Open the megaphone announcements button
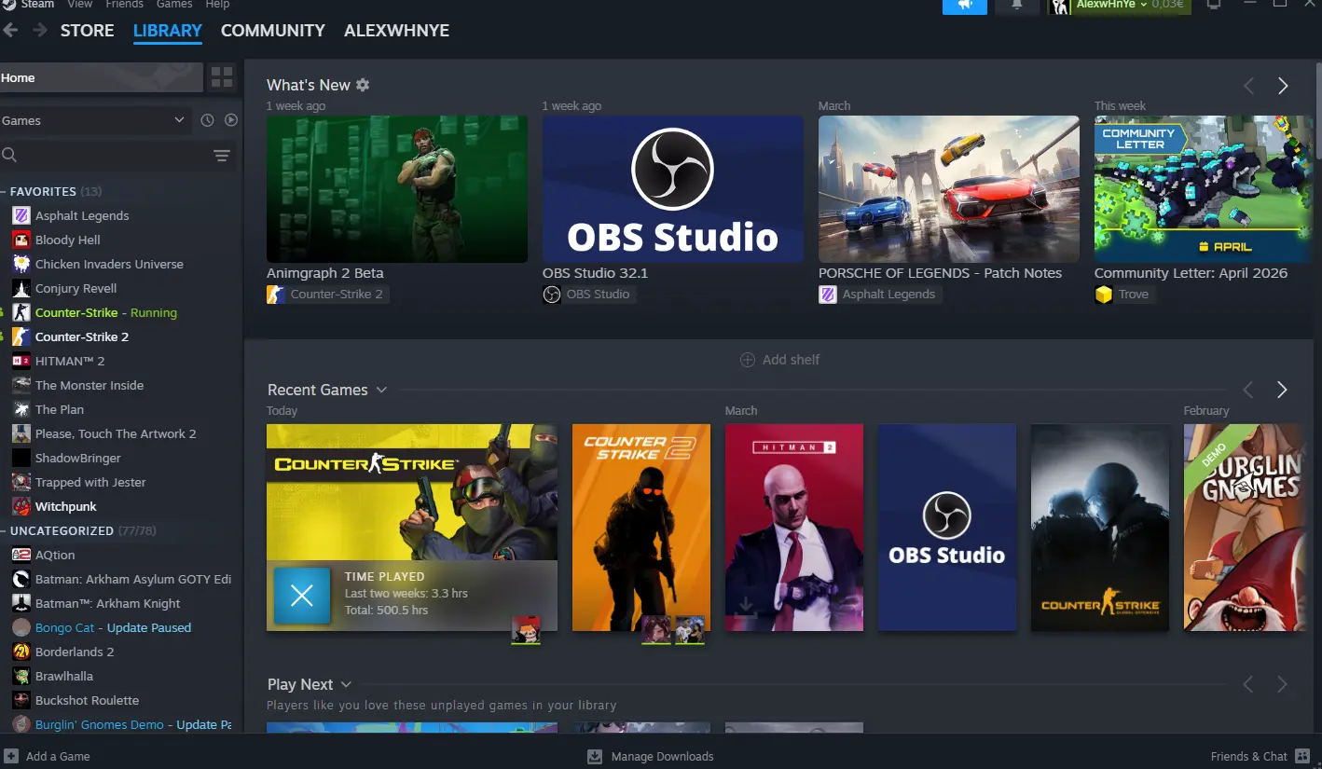Image resolution: width=1322 pixels, height=769 pixels. (965, 6)
